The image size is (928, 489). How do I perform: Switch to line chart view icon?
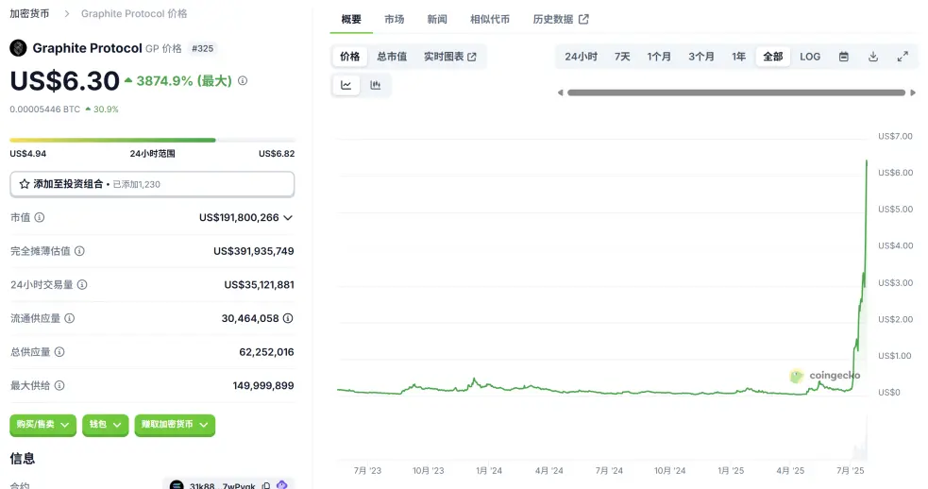(x=346, y=85)
